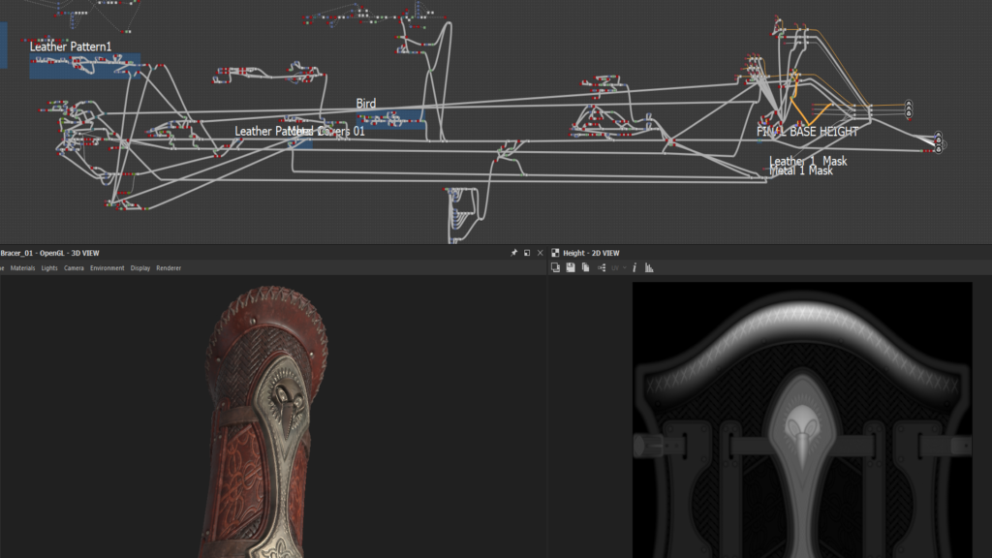992x558 pixels.
Task: Pin the 3D View panel
Action: [514, 253]
